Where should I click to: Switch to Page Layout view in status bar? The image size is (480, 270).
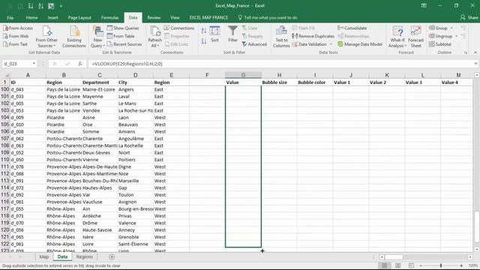point(397,265)
